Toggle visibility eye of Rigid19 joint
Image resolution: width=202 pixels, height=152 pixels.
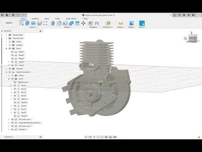tap(15, 103)
